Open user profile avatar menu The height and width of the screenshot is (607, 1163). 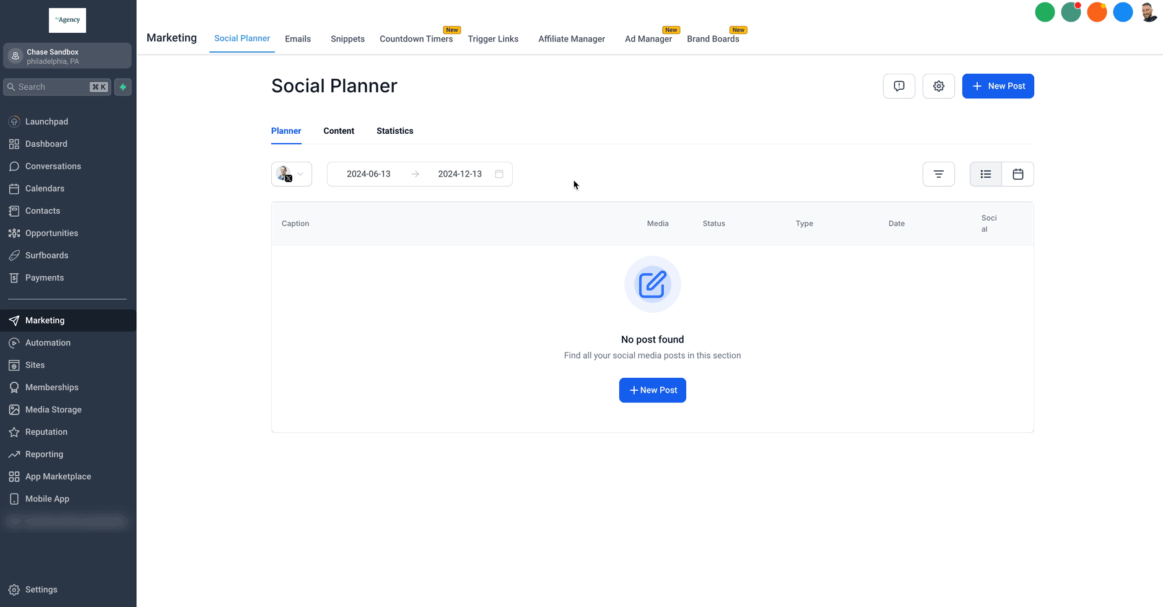tap(1149, 12)
